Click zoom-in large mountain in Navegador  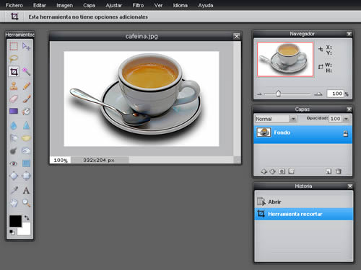(x=318, y=94)
